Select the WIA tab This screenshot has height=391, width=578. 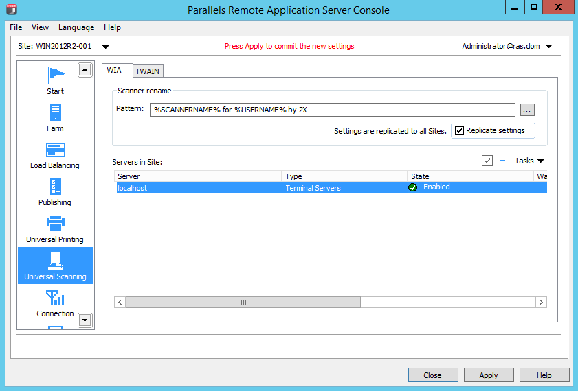click(118, 70)
